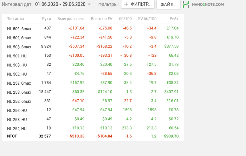The image size is (246, 156).
Task: Sort by the бб/100 column header
Action: [125, 19]
